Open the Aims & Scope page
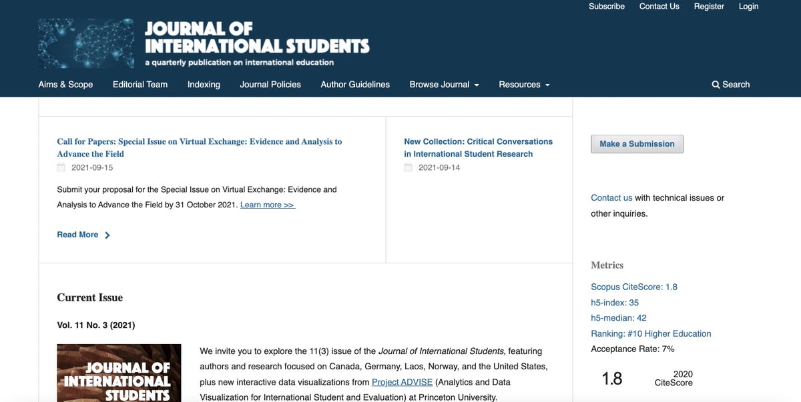 [65, 85]
